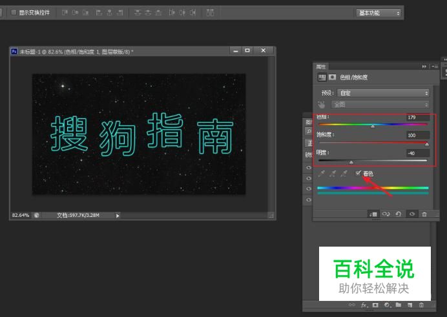Select the 属性 panel tab
Viewport: 447px width, 317px height.
[x=320, y=66]
